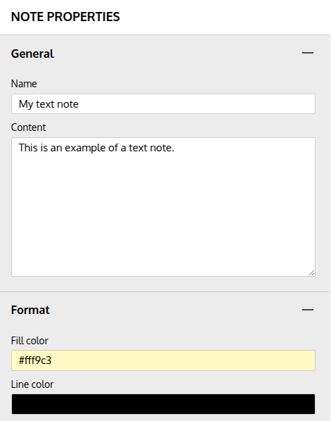The height and width of the screenshot is (421, 331).
Task: Focus the Name input field
Action: (x=163, y=104)
